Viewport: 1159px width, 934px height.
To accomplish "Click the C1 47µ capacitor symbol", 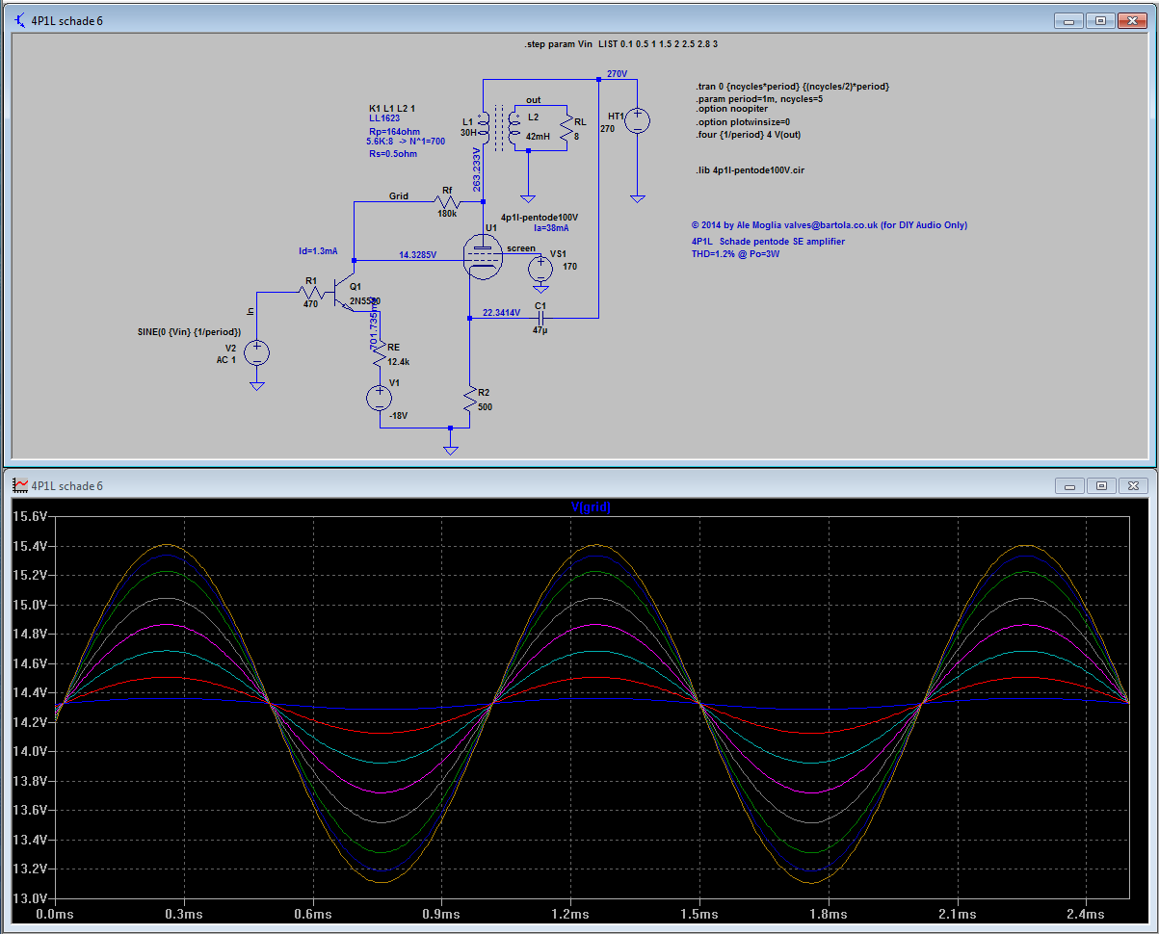I will (x=540, y=316).
